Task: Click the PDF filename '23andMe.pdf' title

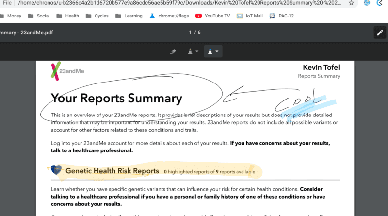Action: point(27,33)
